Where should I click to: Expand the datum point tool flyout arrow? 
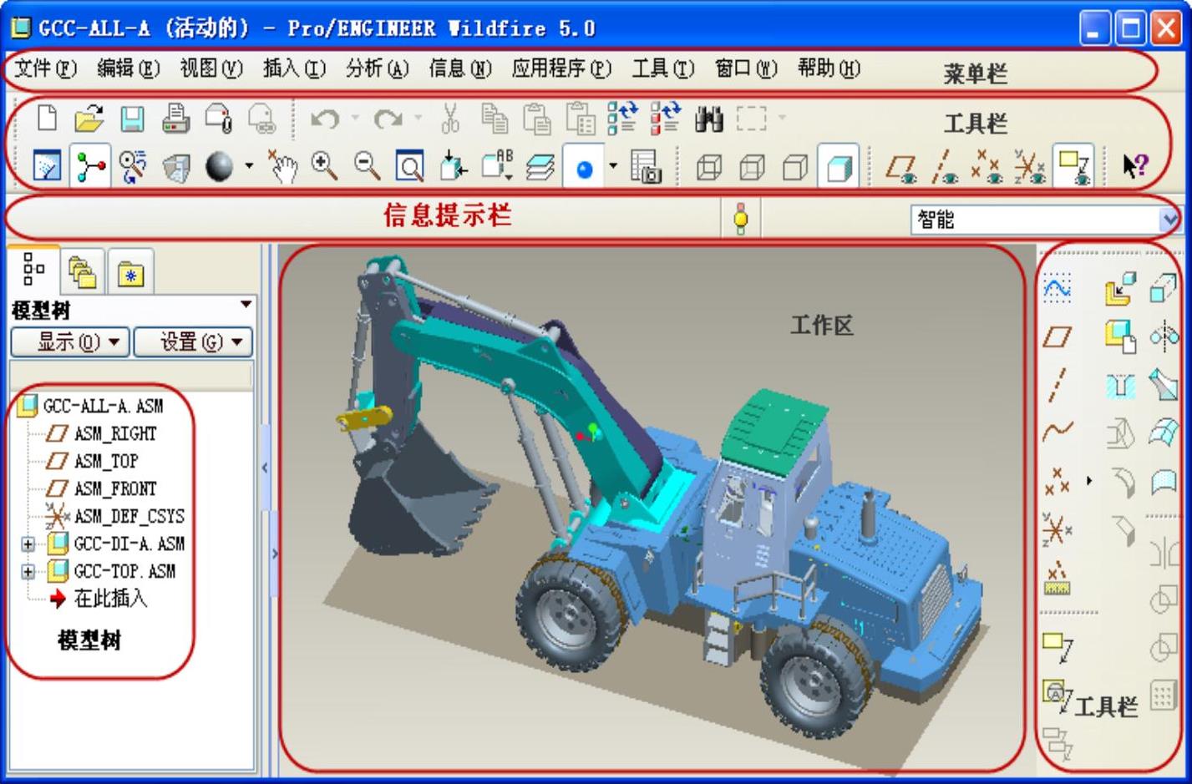click(1089, 481)
